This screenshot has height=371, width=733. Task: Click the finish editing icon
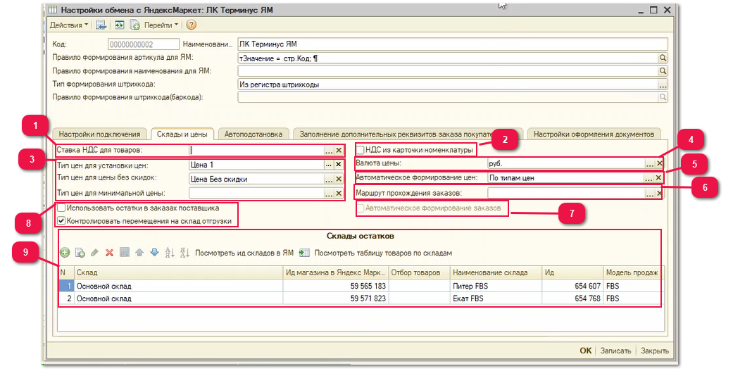click(x=125, y=253)
